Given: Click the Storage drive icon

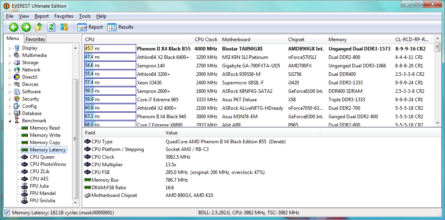Looking at the screenshot, I should 17,63.
